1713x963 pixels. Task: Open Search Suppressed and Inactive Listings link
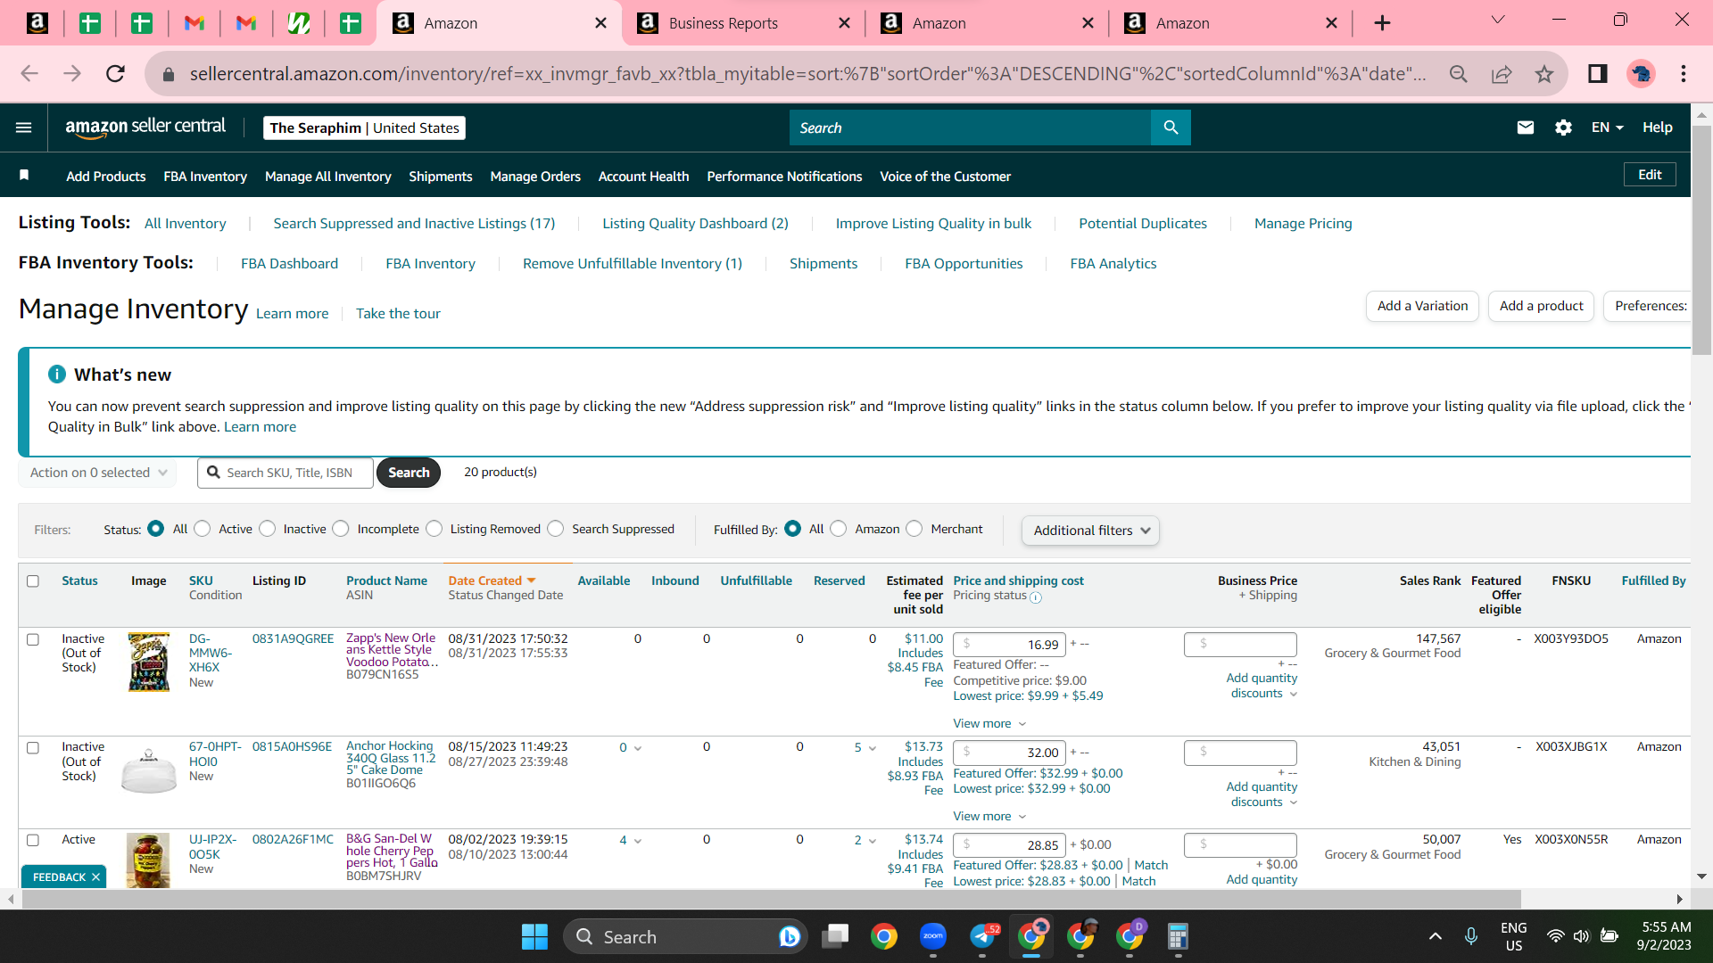click(x=414, y=224)
